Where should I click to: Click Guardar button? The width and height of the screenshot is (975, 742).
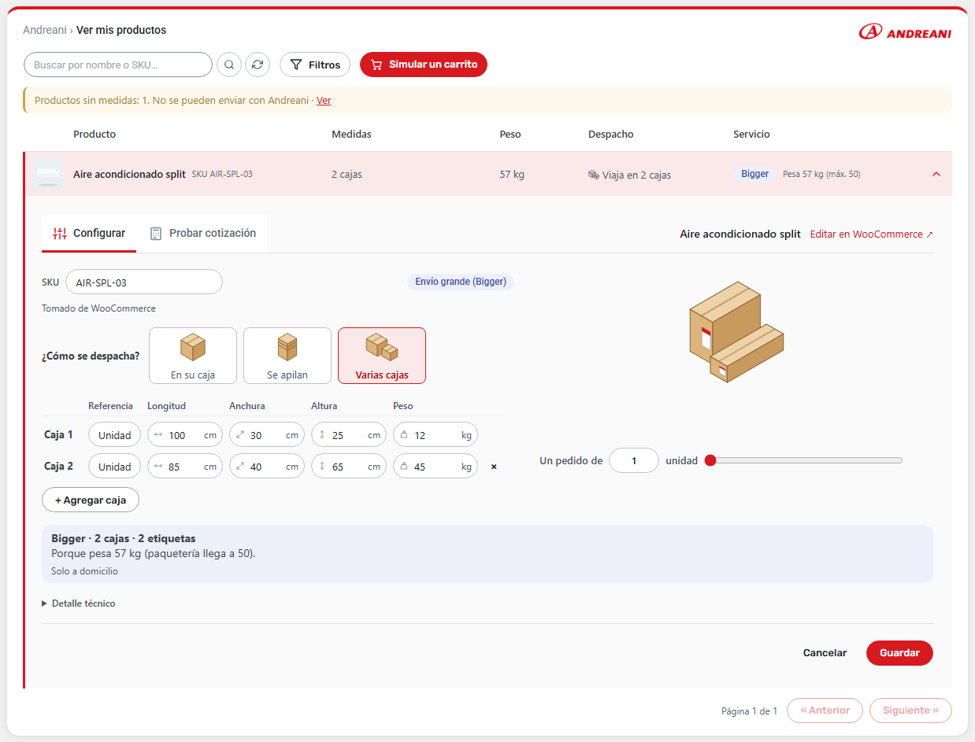899,653
